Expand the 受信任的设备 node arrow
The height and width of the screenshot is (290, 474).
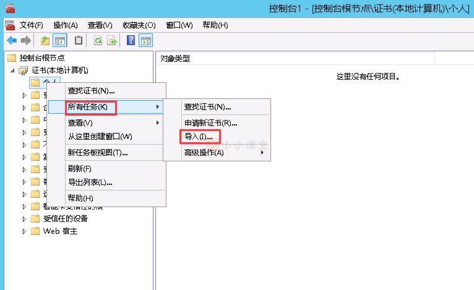pos(24,219)
